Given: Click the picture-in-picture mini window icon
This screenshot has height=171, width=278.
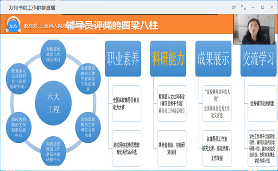Looking at the screenshot, I should pyautogui.click(x=234, y=7).
